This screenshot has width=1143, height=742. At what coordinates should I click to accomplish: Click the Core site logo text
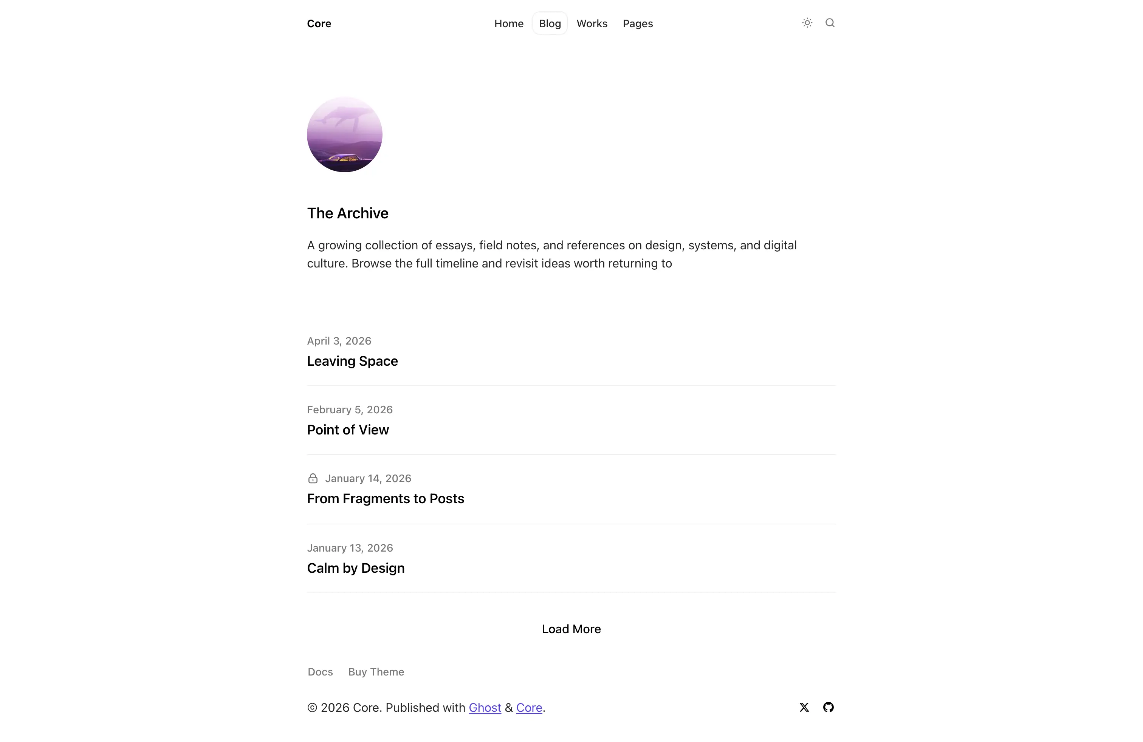(319, 23)
